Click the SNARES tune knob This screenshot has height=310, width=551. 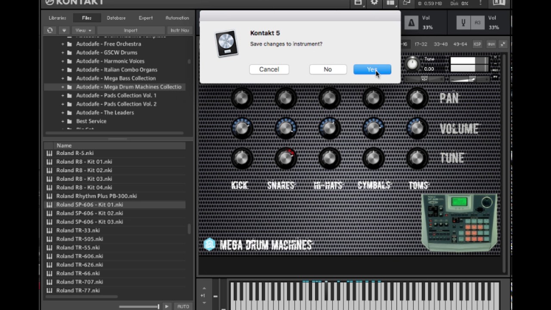click(285, 158)
